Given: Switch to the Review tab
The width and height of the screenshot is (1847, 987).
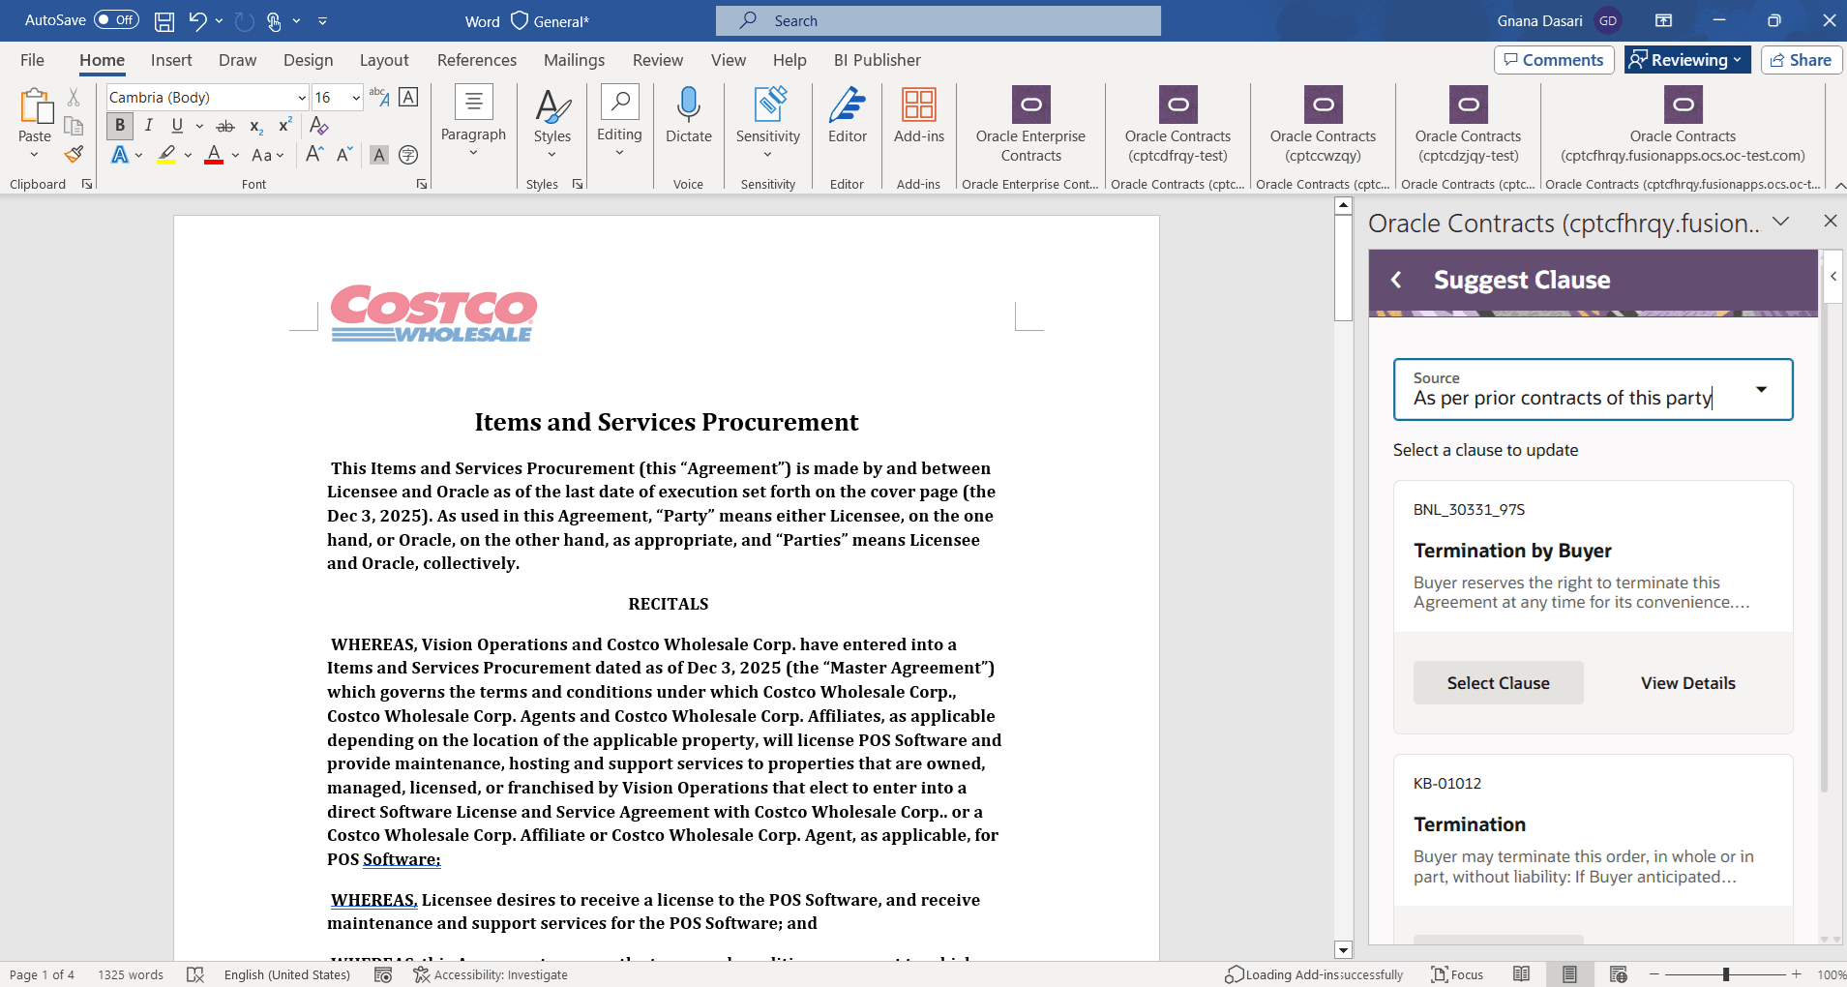Looking at the screenshot, I should point(658,60).
